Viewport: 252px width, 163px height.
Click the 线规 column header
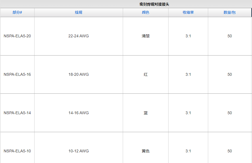point(79,12)
